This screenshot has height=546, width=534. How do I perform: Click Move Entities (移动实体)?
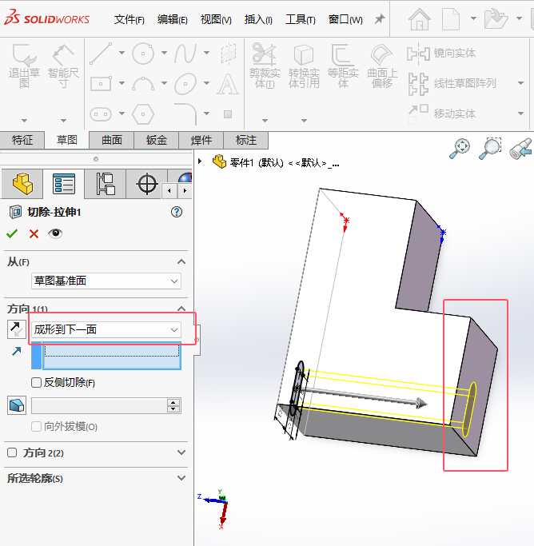(x=441, y=114)
